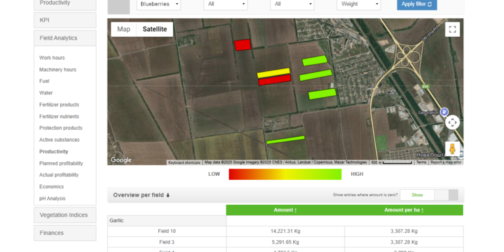Image resolution: width=504 pixels, height=252 pixels.
Task: Open the first All filter dropdown
Action: [226, 4]
